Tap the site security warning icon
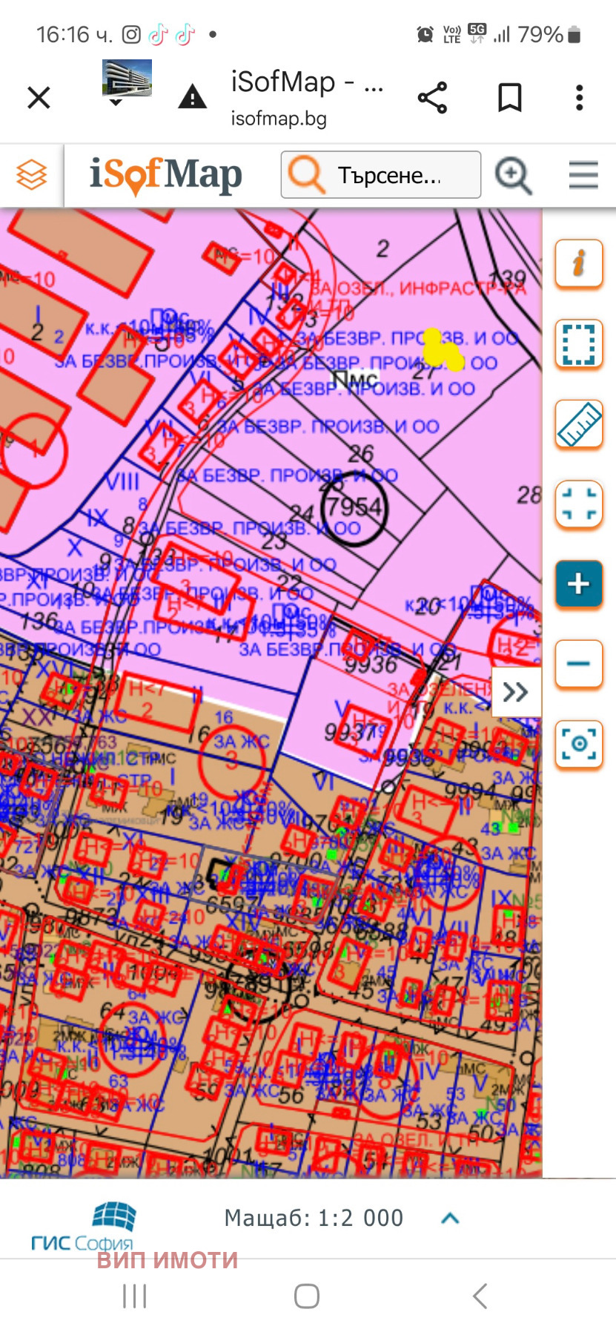The image size is (616, 1335). (x=192, y=97)
